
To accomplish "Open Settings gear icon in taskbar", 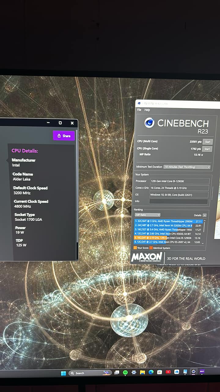I will [x=134, y=372].
